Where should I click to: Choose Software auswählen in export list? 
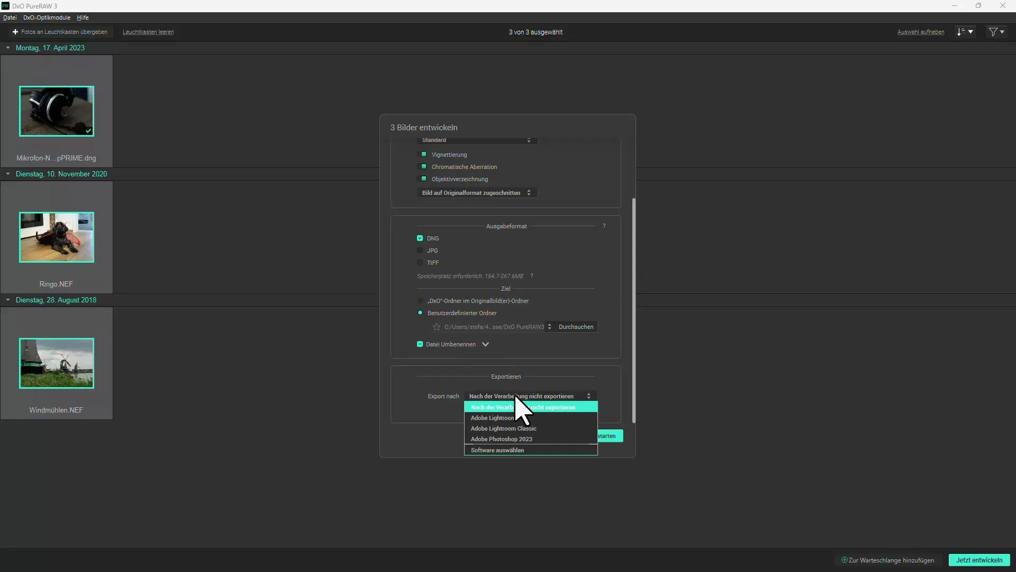pos(531,450)
